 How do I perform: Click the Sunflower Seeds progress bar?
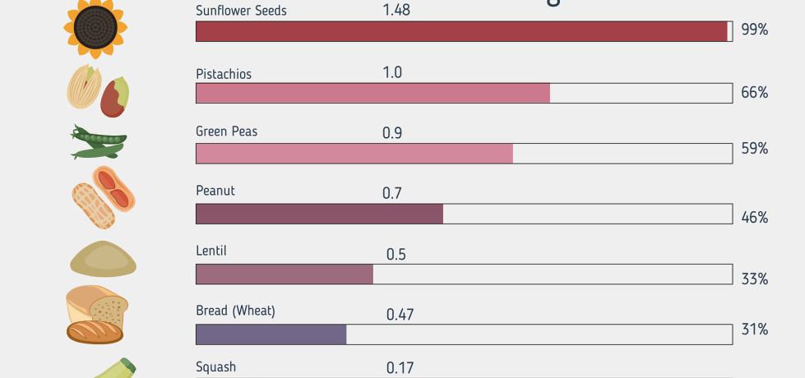(464, 31)
